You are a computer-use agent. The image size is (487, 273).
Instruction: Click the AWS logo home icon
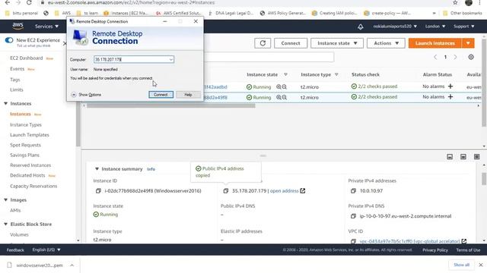pyautogui.click(x=18, y=27)
